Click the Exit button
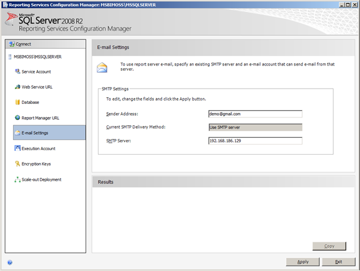Screen dimensions: 360x271 [338, 261]
